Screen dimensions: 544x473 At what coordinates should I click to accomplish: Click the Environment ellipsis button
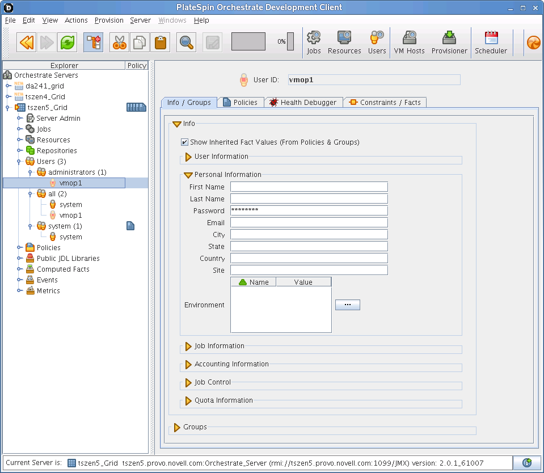click(x=348, y=305)
